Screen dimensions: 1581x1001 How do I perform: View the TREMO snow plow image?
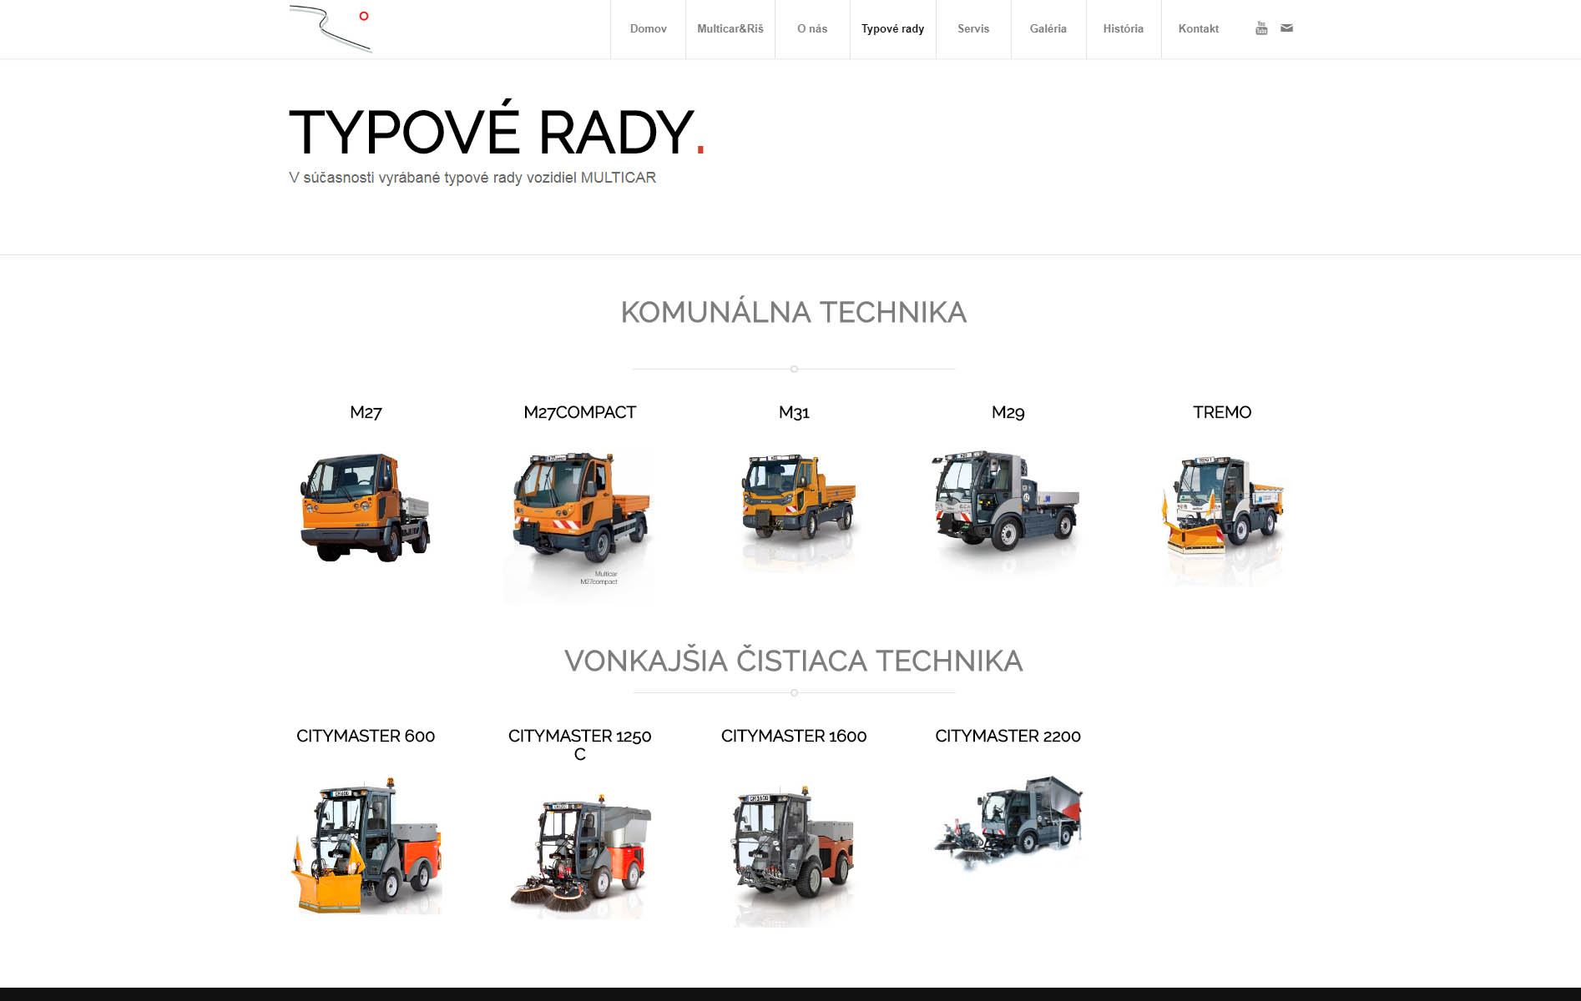1222,517
